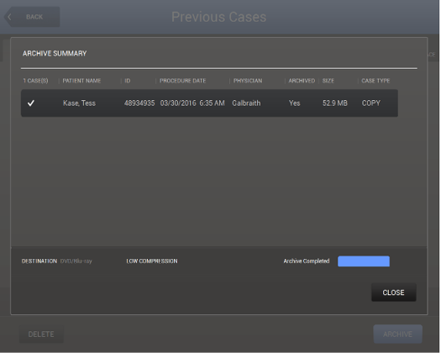The width and height of the screenshot is (441, 353).
Task: Click the 1 CASE(S) column header
Action: (x=35, y=81)
